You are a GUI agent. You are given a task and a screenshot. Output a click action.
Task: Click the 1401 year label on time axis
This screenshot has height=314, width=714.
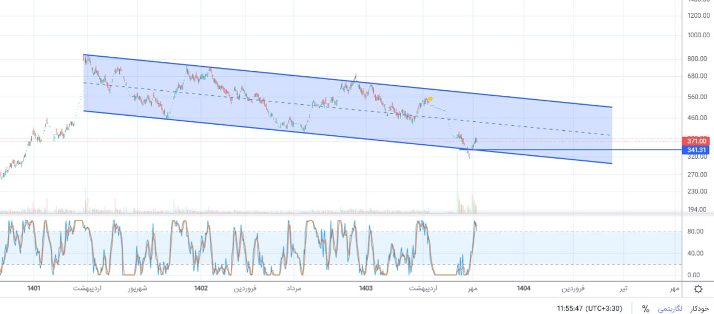tap(33, 288)
